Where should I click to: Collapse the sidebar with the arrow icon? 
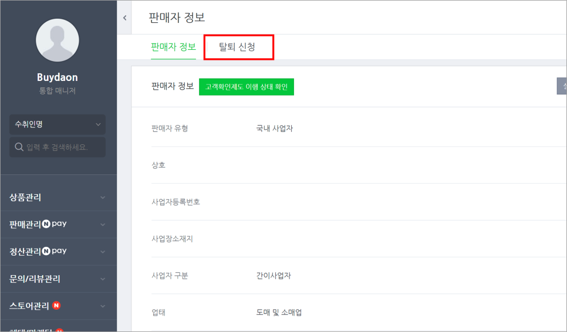pyautogui.click(x=124, y=18)
